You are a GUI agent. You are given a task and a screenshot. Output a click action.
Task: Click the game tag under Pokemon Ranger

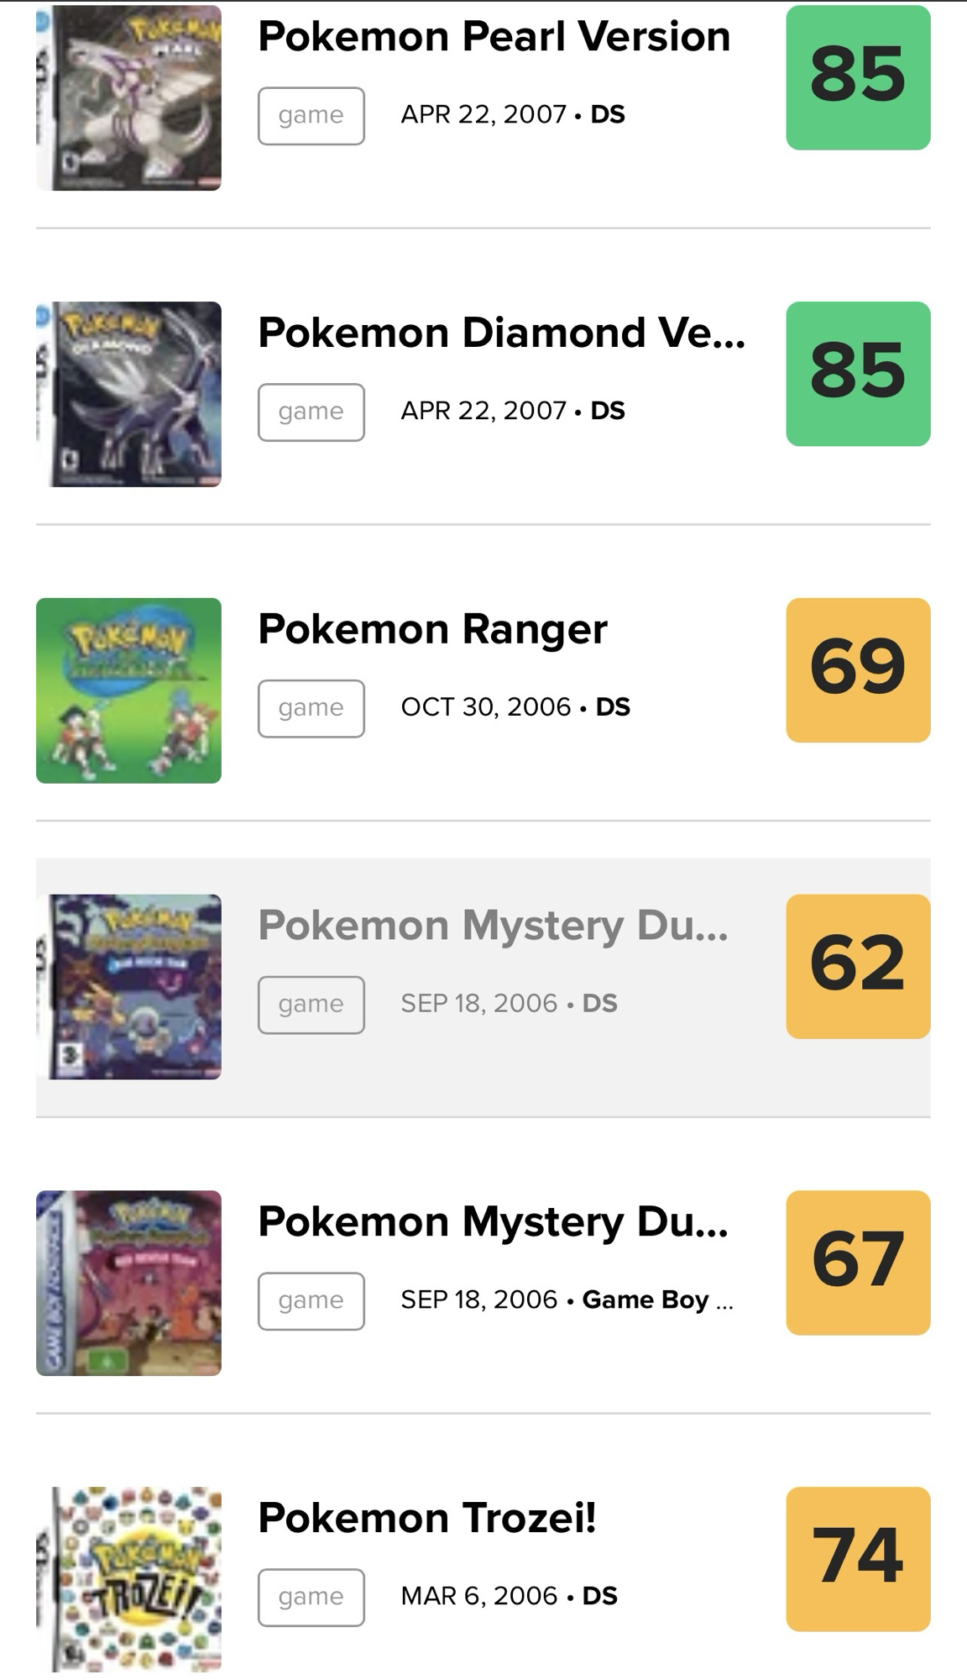pos(311,708)
